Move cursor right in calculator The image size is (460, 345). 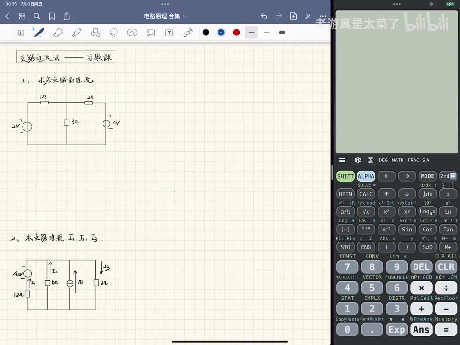point(407,176)
